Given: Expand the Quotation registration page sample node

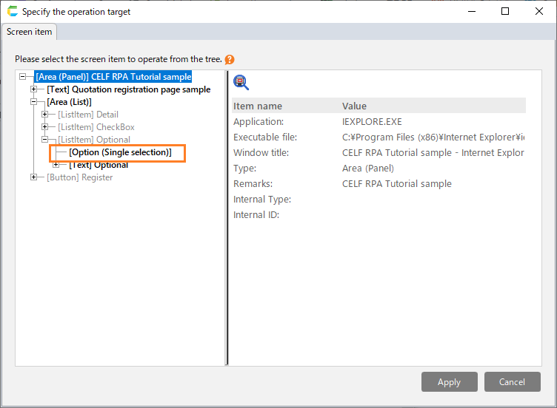Looking at the screenshot, I should click(34, 89).
